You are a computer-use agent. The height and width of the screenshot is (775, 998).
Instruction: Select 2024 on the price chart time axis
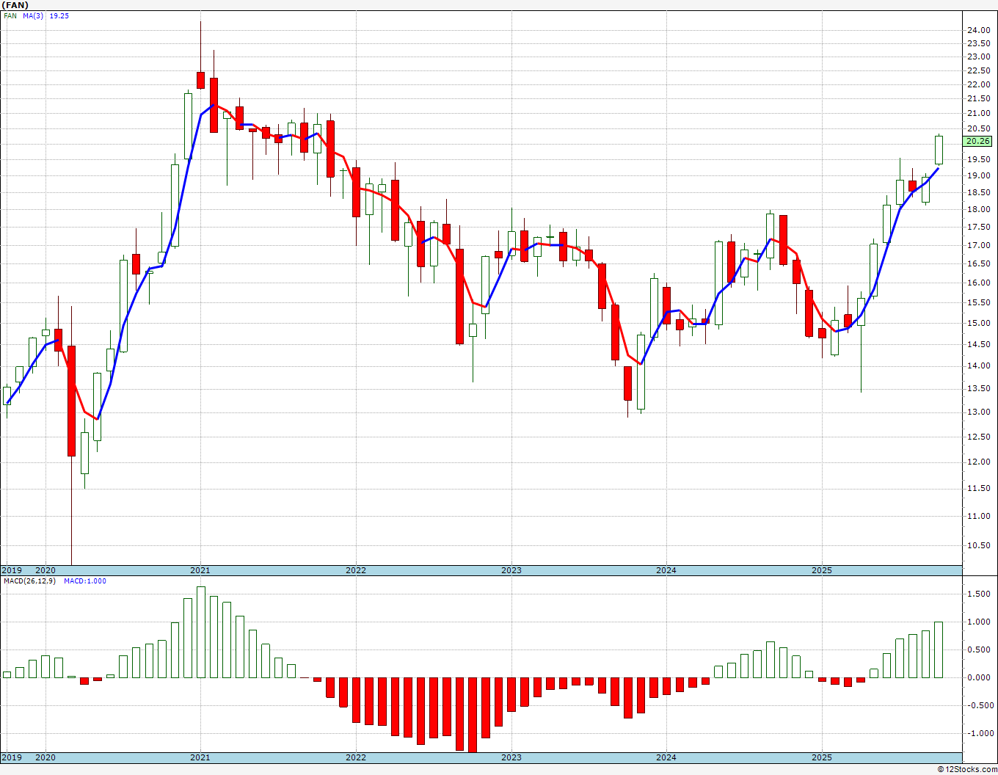click(x=666, y=570)
